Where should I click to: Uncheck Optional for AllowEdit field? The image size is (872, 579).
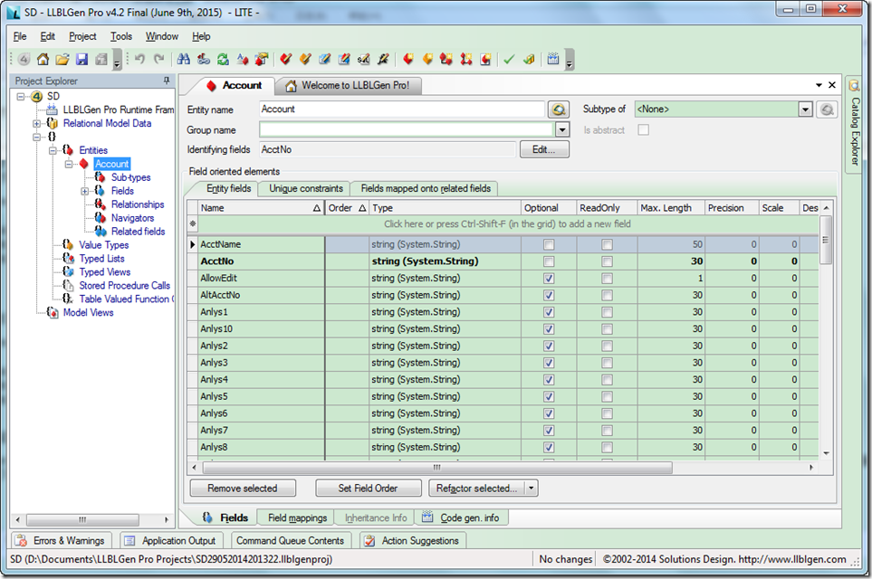point(549,279)
